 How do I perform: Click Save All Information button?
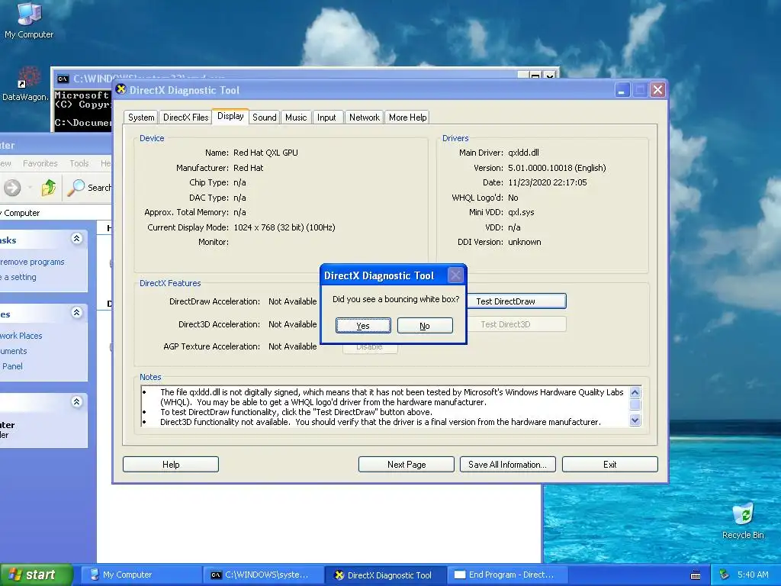click(507, 465)
